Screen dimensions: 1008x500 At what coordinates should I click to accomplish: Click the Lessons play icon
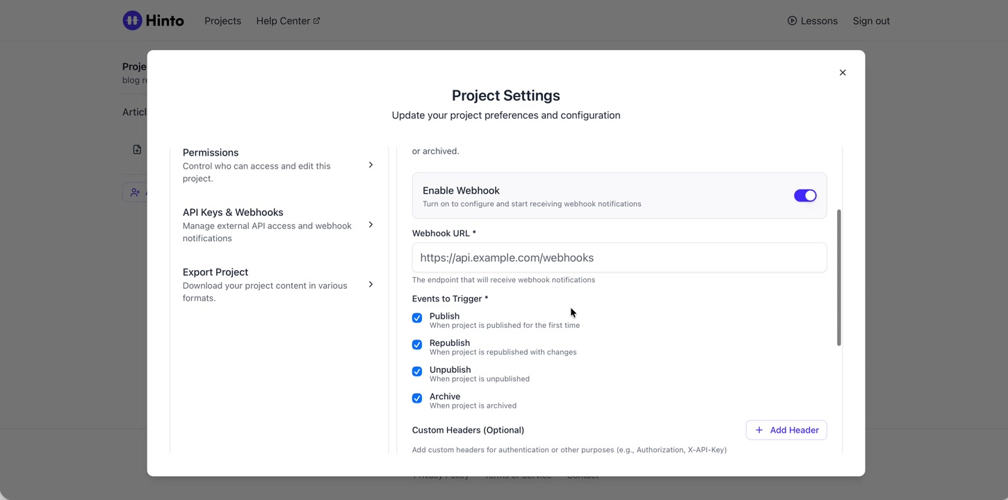point(792,21)
